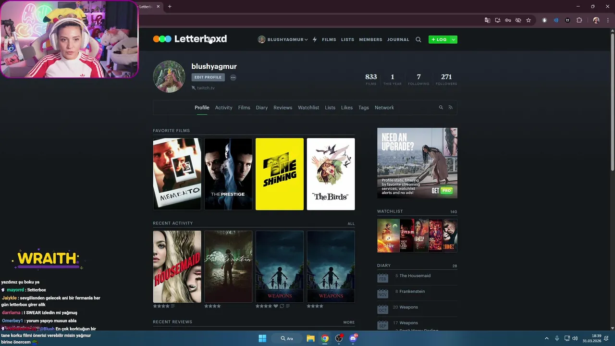
Task: Open Windows Start menu
Action: pos(262,338)
